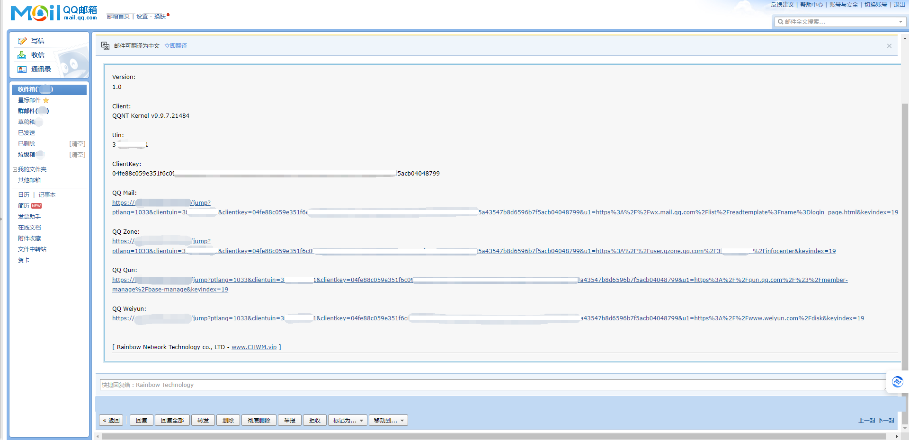Open 简历 resume tool

pos(24,206)
